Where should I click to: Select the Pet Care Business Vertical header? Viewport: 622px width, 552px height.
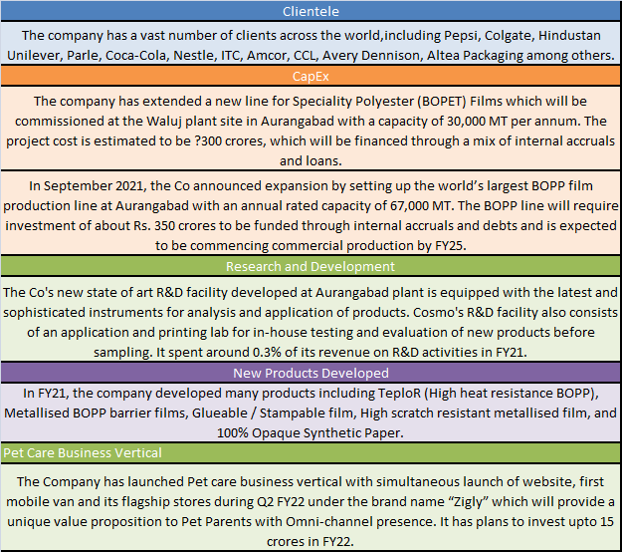pos(311,452)
